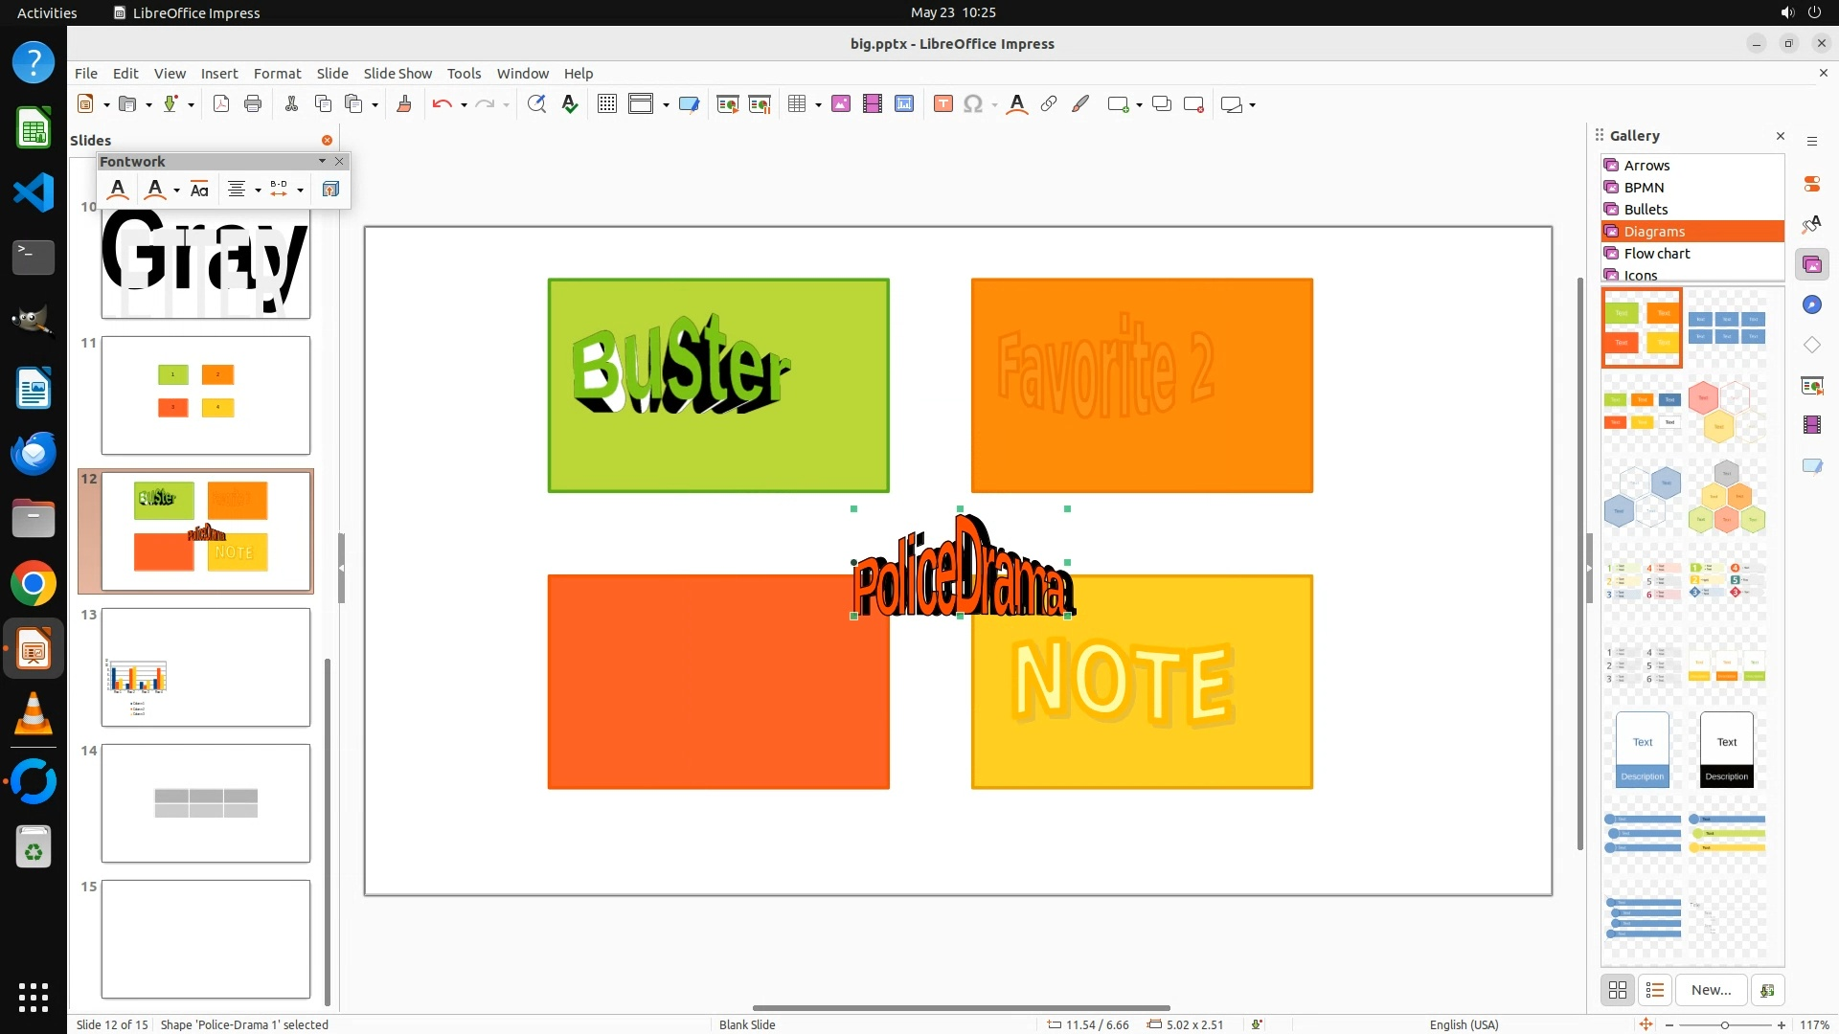The height and width of the screenshot is (1034, 1839).
Task: Click the zoom slider in status bar
Action: click(x=1725, y=1024)
